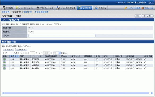Open the 棚卸支援 submenu link
This screenshot has width=155, height=97.
[x=28, y=12]
